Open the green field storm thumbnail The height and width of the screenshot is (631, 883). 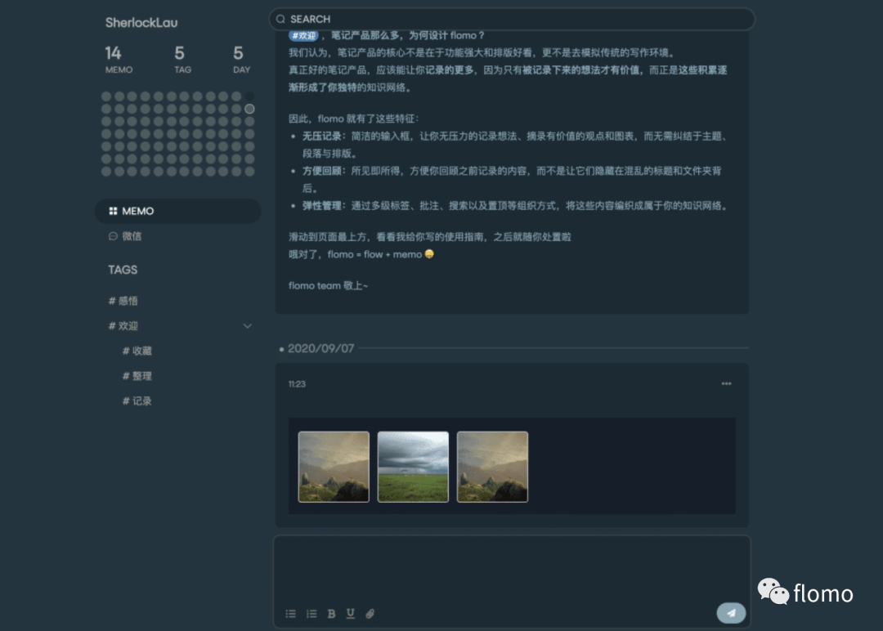pyautogui.click(x=414, y=467)
